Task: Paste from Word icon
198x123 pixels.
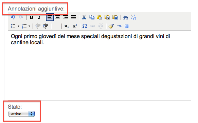Action: click(115, 17)
